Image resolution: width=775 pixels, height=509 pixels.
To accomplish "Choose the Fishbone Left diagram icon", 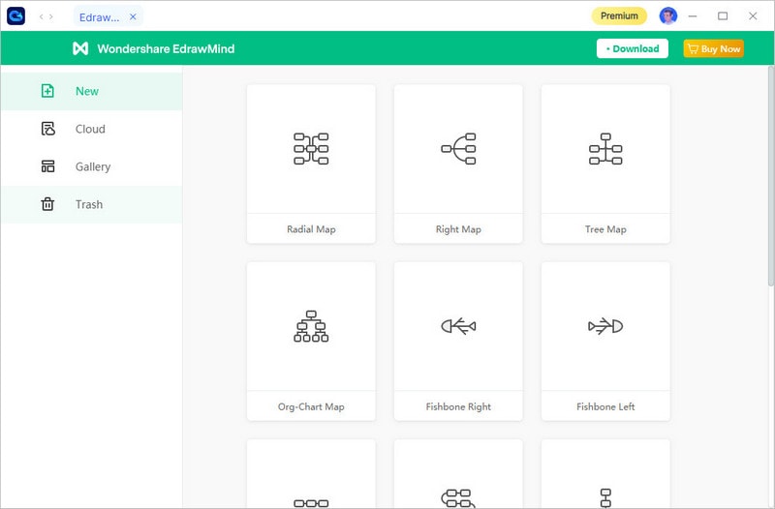I will 605,326.
